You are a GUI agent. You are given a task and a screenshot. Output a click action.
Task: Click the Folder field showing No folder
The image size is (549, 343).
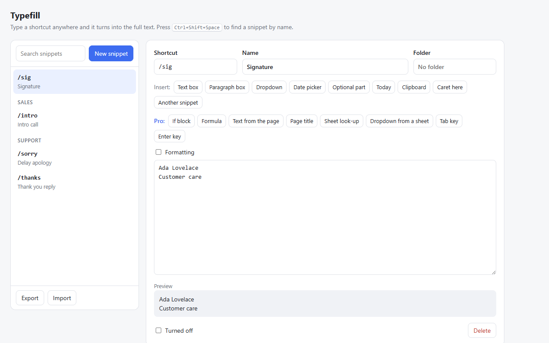[455, 67]
